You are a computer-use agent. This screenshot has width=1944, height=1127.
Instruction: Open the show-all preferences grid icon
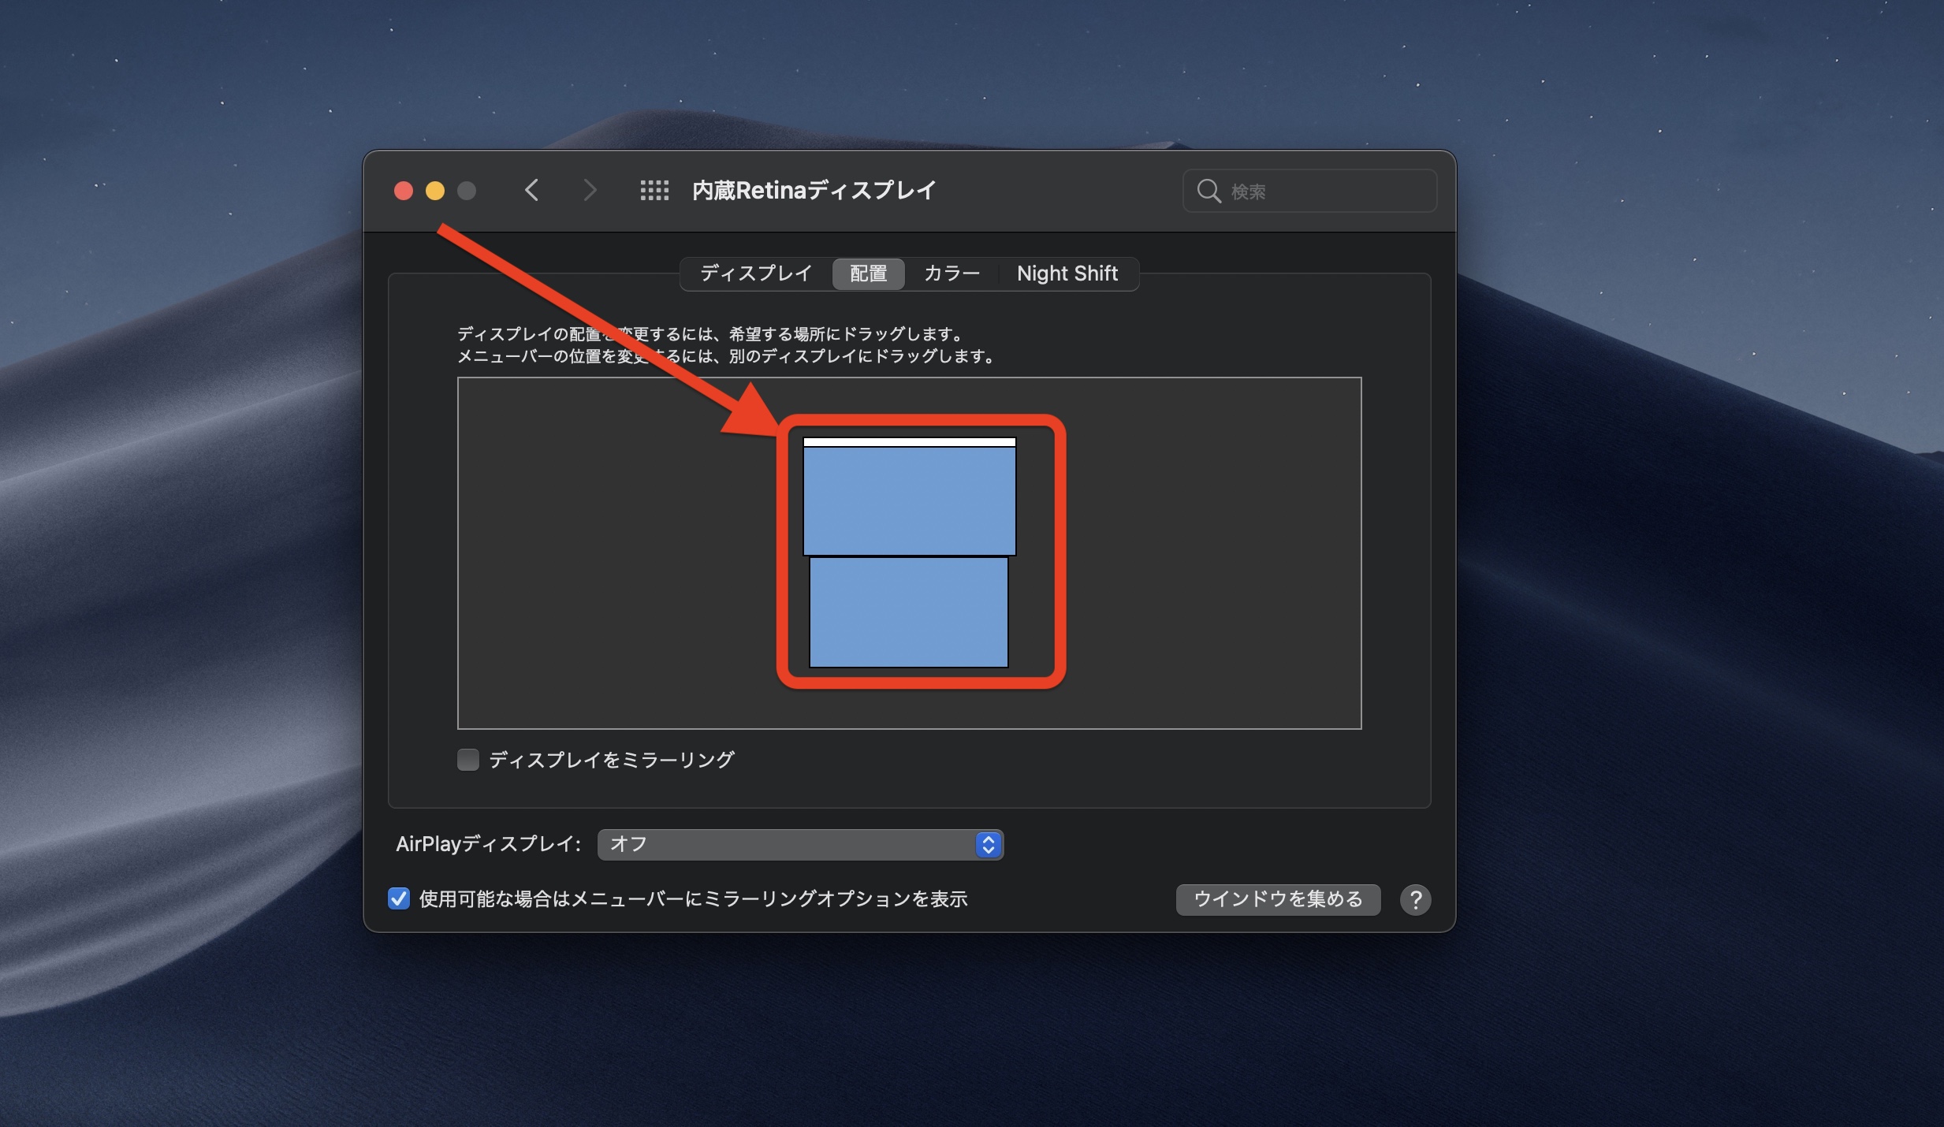(x=654, y=190)
